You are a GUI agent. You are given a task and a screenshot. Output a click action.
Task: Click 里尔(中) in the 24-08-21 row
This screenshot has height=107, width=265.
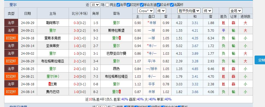53,76
